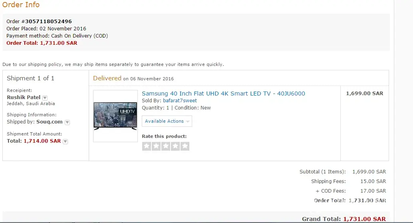Screen dimensions: 413x223
Task: Rate the product five stars
Action: [x=185, y=146]
